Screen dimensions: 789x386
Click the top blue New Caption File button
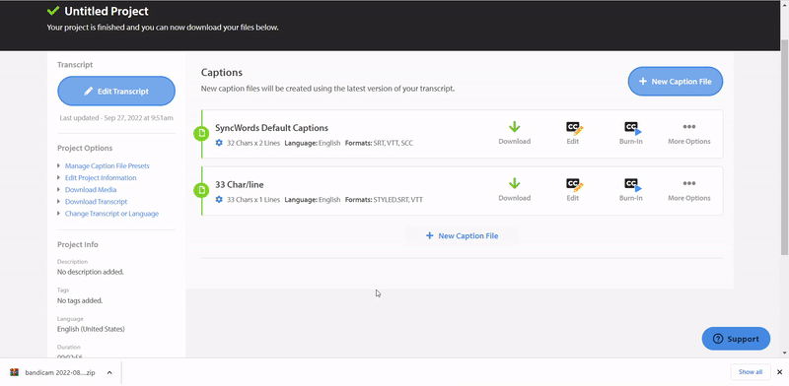pyautogui.click(x=676, y=81)
